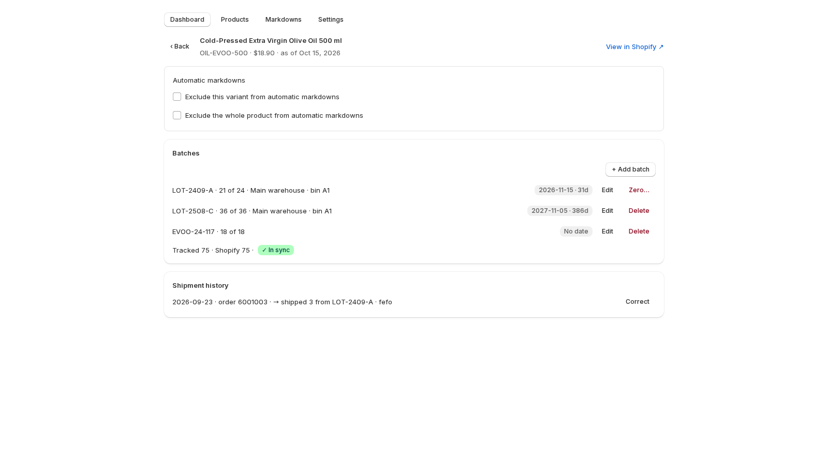828x465 pixels.
Task: Open the Dashboard tab
Action: [187, 20]
